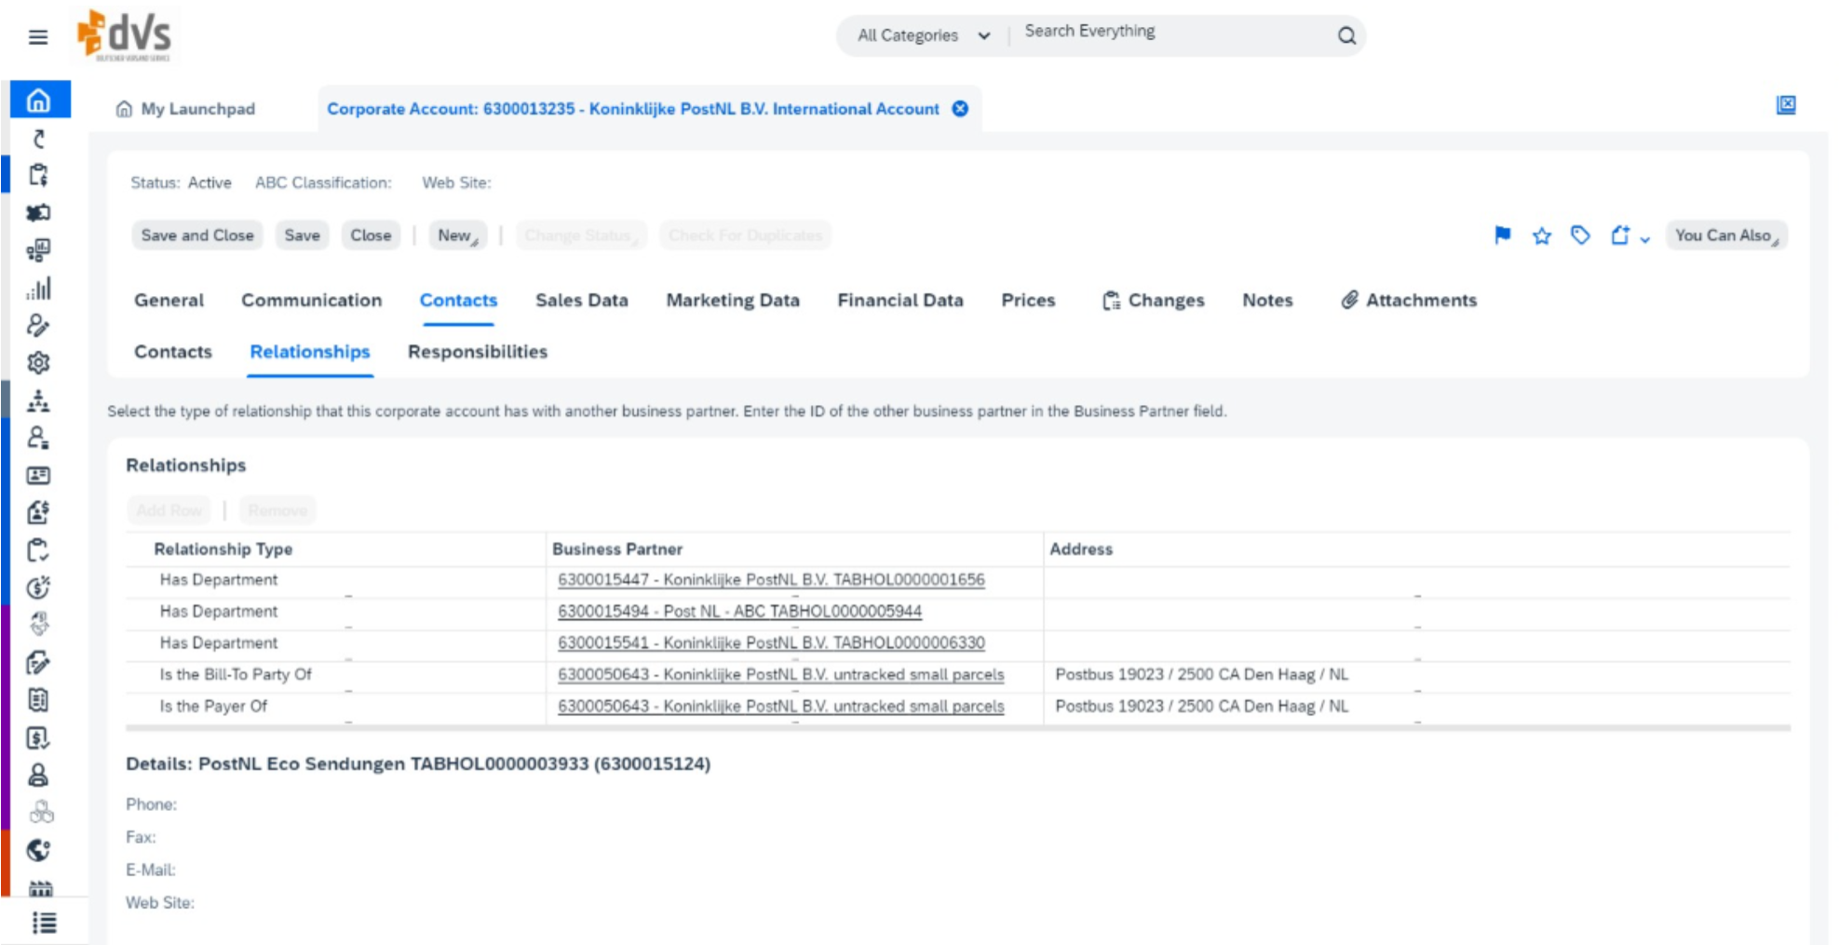Open the open booklet sidebar icon
The image size is (1839, 945).
point(39,700)
